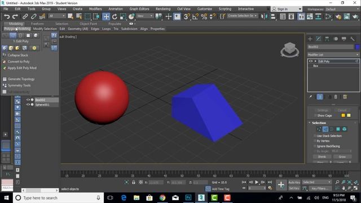The image size is (361, 203).
Task: Select Polygon sub-object in Selection rollout
Action: click(338, 129)
